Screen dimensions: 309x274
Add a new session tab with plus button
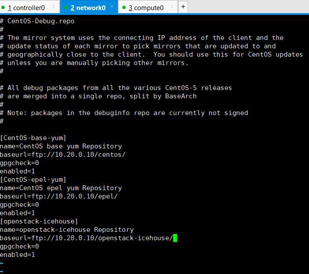pos(183,7)
